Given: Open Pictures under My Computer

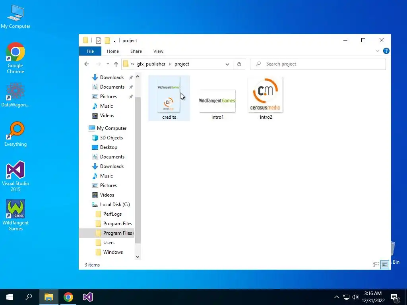Looking at the screenshot, I should pos(109,185).
